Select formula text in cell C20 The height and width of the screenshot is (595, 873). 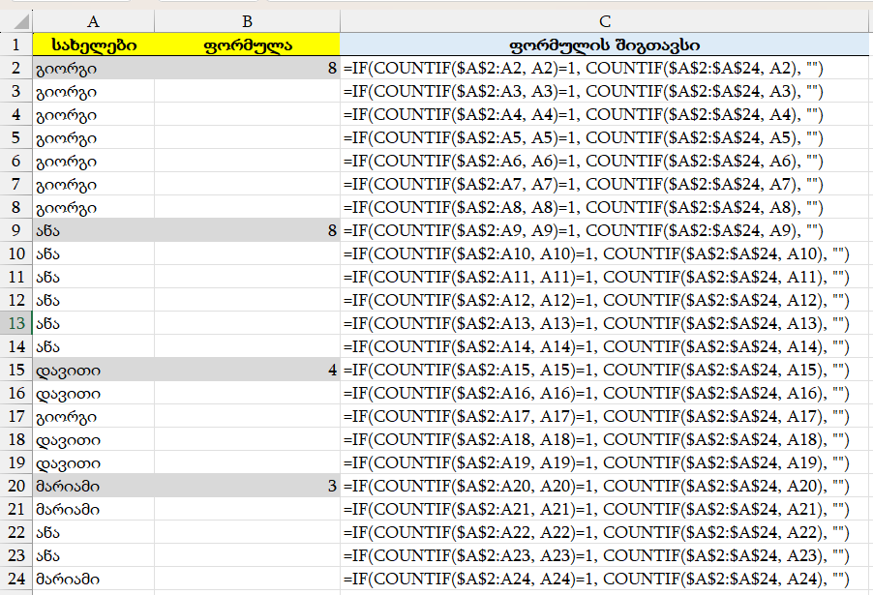tap(595, 486)
